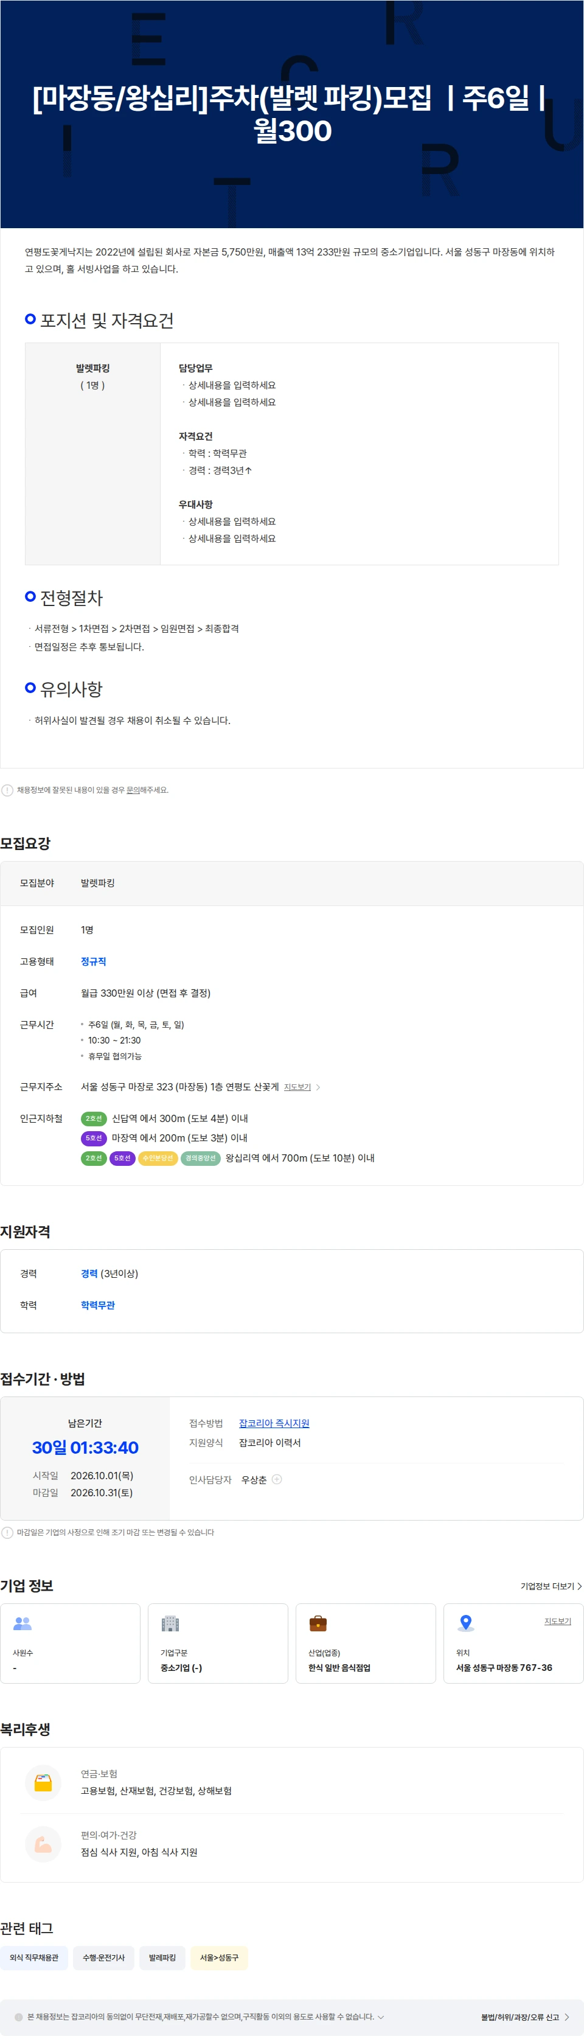This screenshot has height=2036, width=584.
Task: Click the 월급 330만원 이상 salary text
Action: click(145, 992)
